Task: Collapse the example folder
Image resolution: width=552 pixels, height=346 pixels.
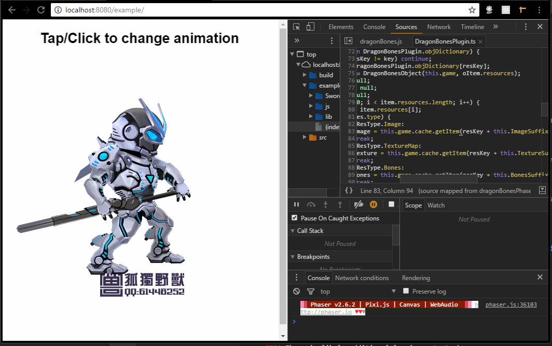Action: coord(305,86)
